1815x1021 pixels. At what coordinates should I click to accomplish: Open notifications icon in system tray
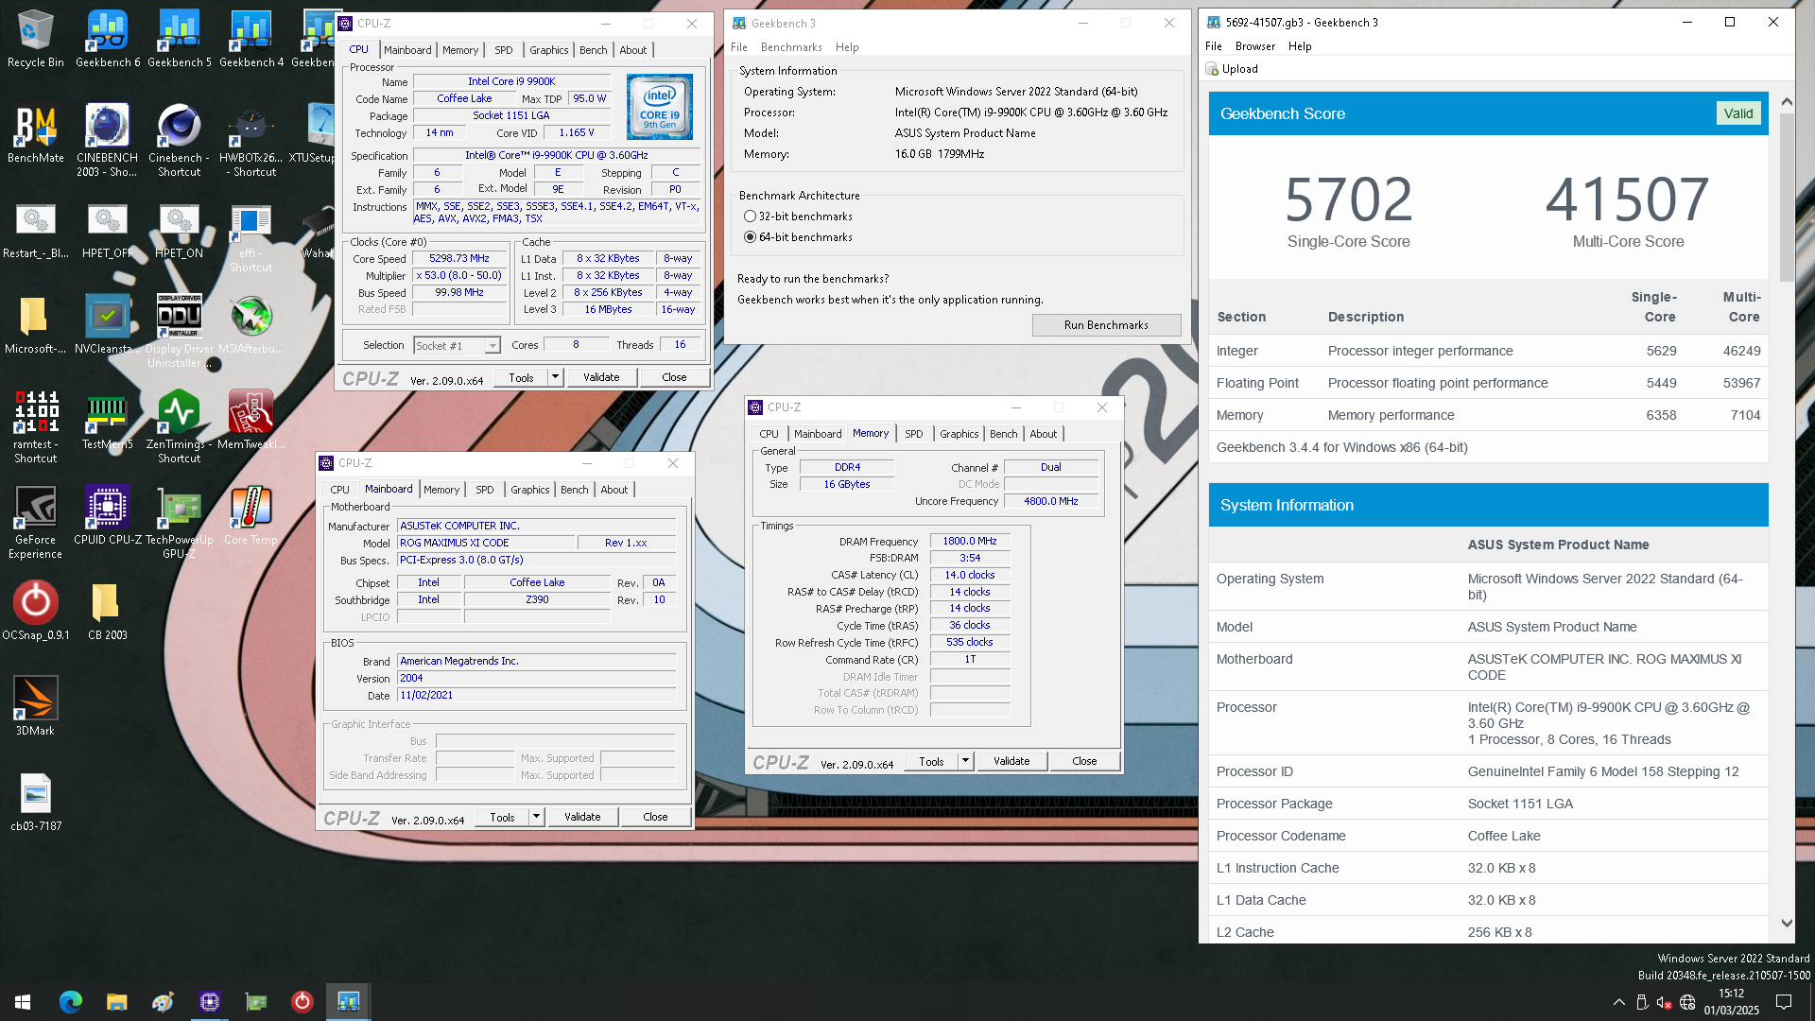click(1784, 1002)
